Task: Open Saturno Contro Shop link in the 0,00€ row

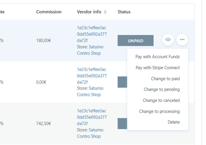Action: point(90,91)
